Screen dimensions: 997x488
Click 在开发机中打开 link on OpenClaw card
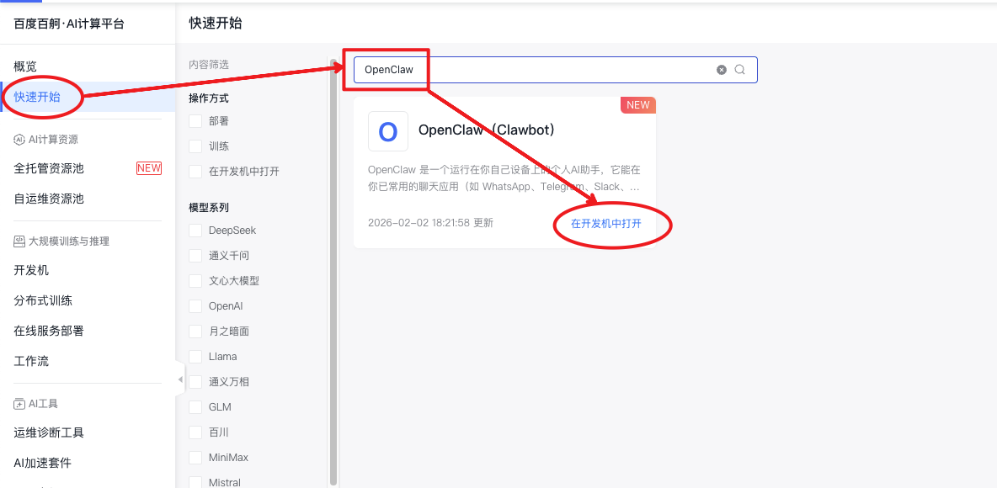[605, 224]
